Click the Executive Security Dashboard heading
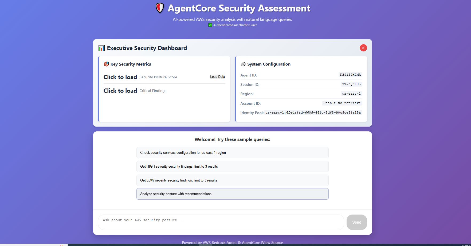This screenshot has height=246, width=471. tap(147, 48)
